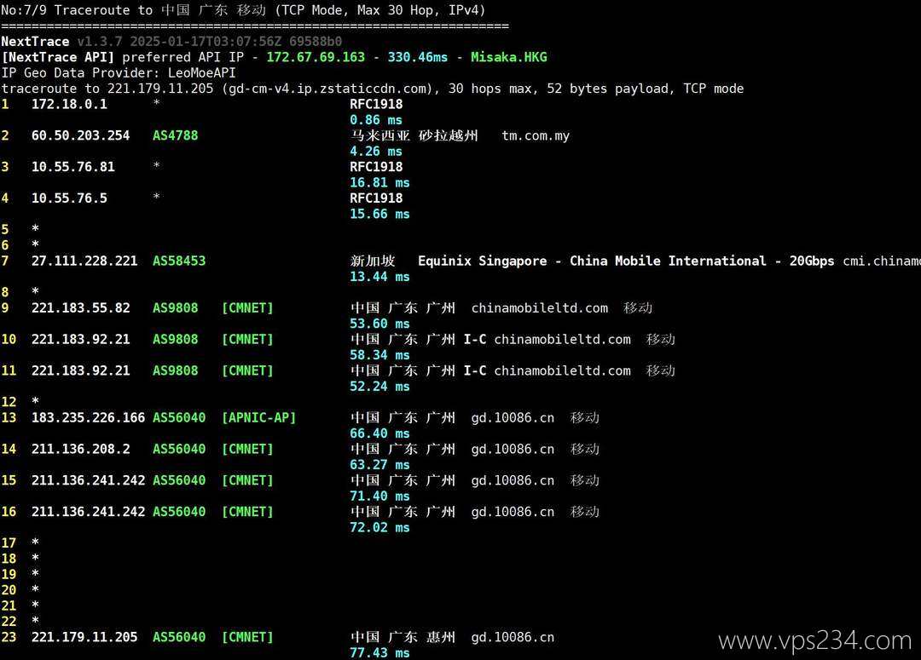Click the location '新加坡' on hop 7
The width and height of the screenshot is (921, 660).
(x=373, y=261)
